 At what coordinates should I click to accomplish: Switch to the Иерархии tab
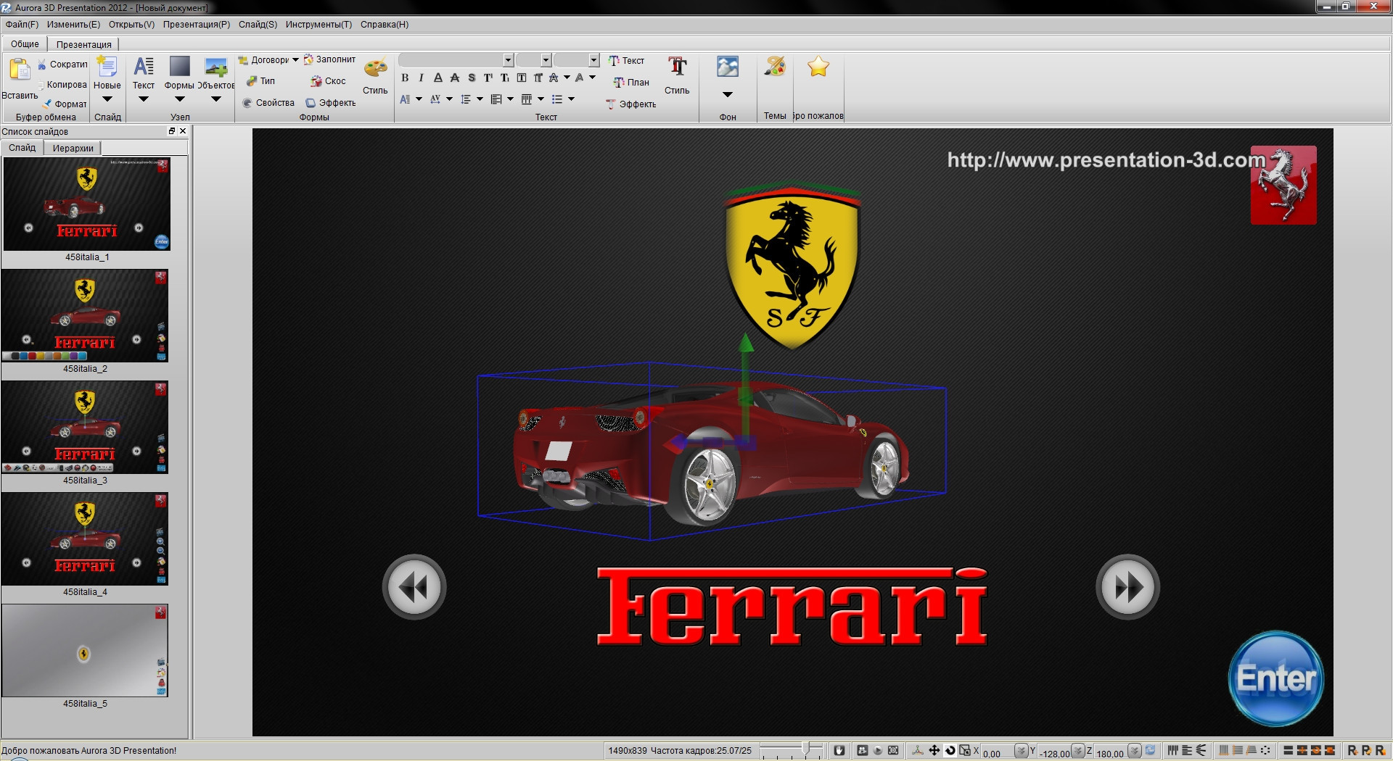[73, 149]
